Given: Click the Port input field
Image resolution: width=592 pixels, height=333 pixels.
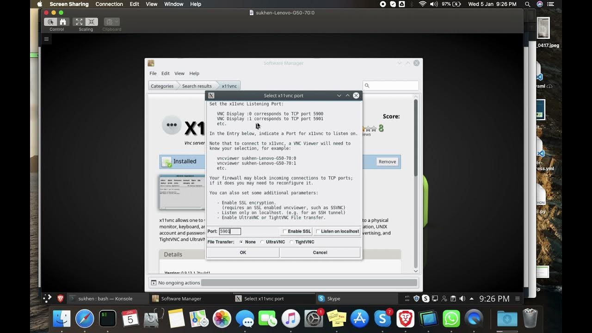Looking at the screenshot, I should [230, 231].
